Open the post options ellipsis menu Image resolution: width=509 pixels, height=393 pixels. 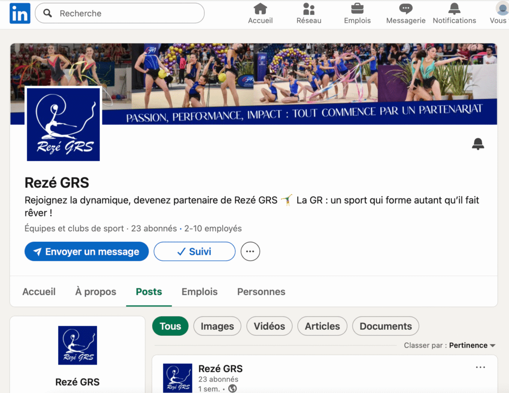pyautogui.click(x=481, y=367)
